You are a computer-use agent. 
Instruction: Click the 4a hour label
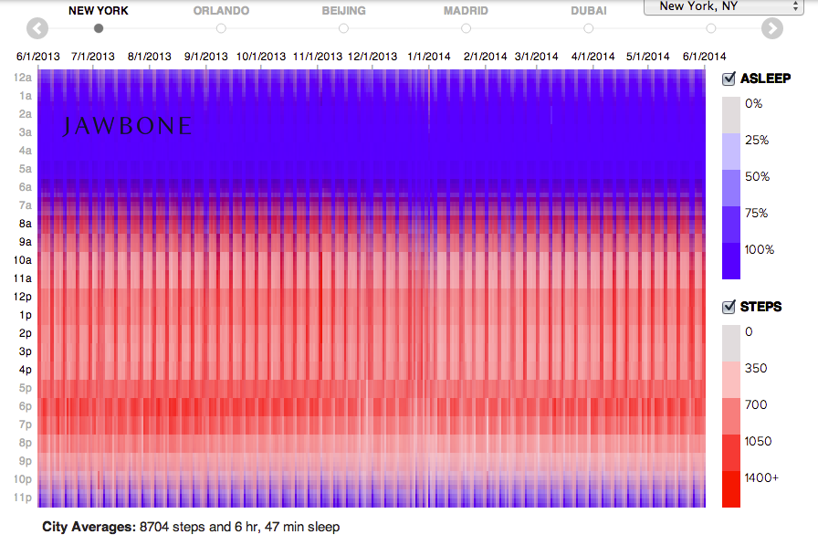25,151
